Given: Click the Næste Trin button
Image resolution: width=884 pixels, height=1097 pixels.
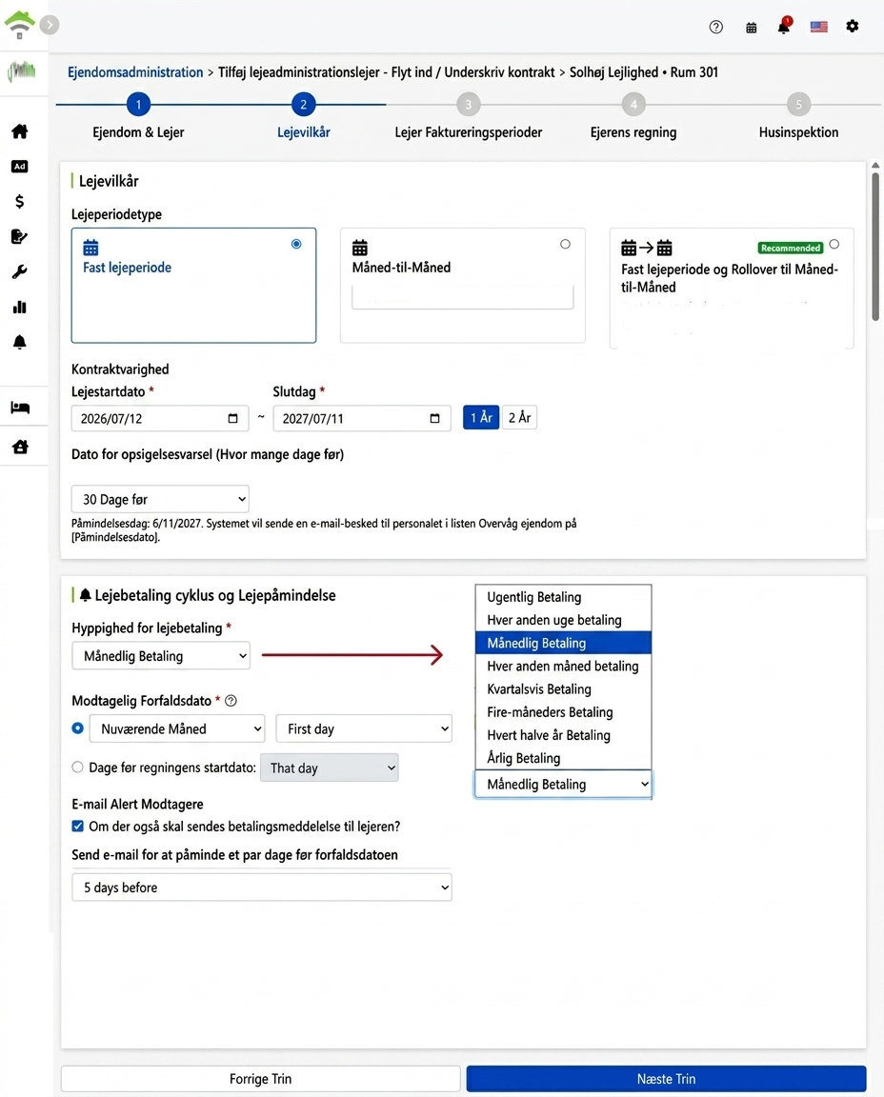Looking at the screenshot, I should (666, 1079).
